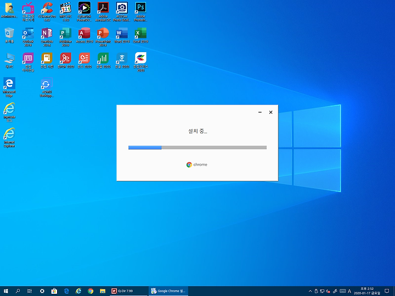395x296 pixels.
Task: Open the brown dictionary book icon
Action: [x=47, y=60]
